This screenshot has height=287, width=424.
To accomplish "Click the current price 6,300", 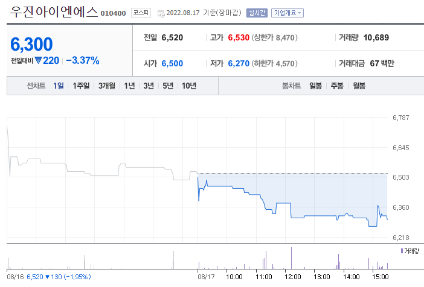I will coord(31,44).
